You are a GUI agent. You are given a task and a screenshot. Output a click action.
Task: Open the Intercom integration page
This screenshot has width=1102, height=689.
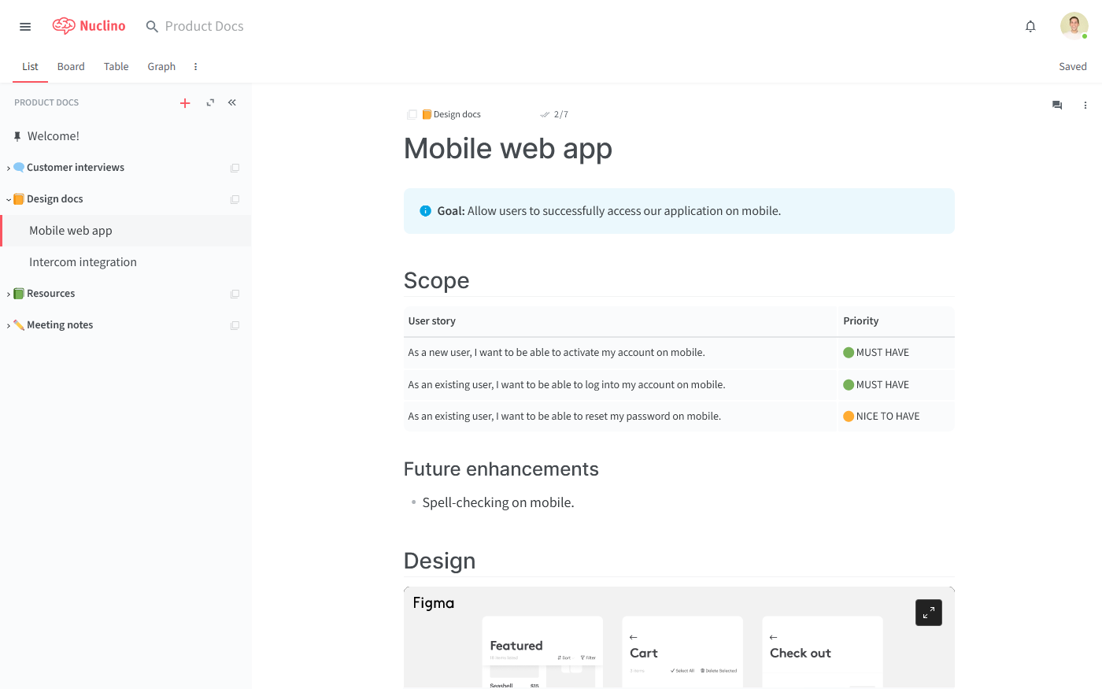[83, 262]
